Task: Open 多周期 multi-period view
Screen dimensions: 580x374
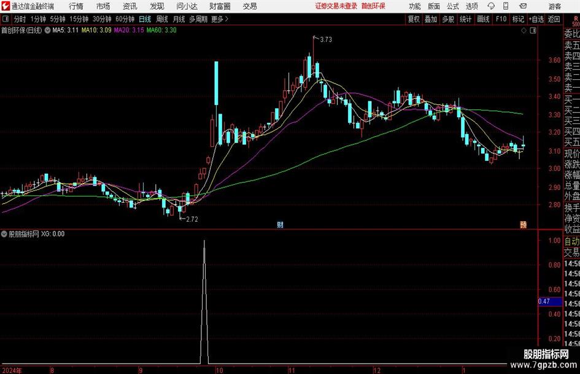Action: pos(198,19)
